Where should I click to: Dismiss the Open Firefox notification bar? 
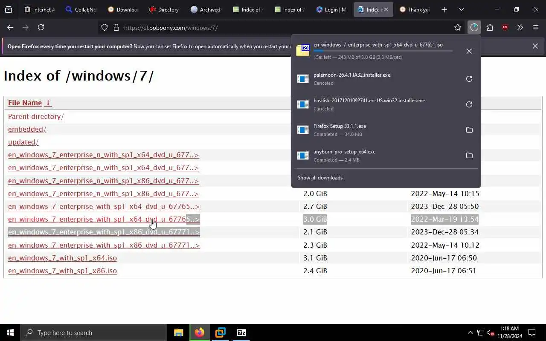click(535, 46)
